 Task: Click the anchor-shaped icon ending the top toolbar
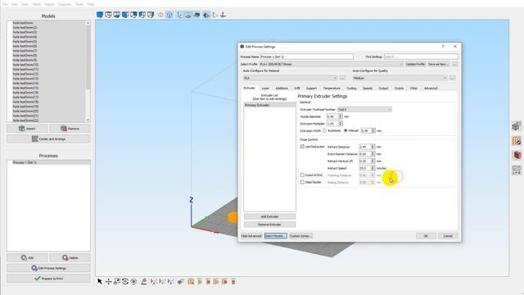click(224, 15)
